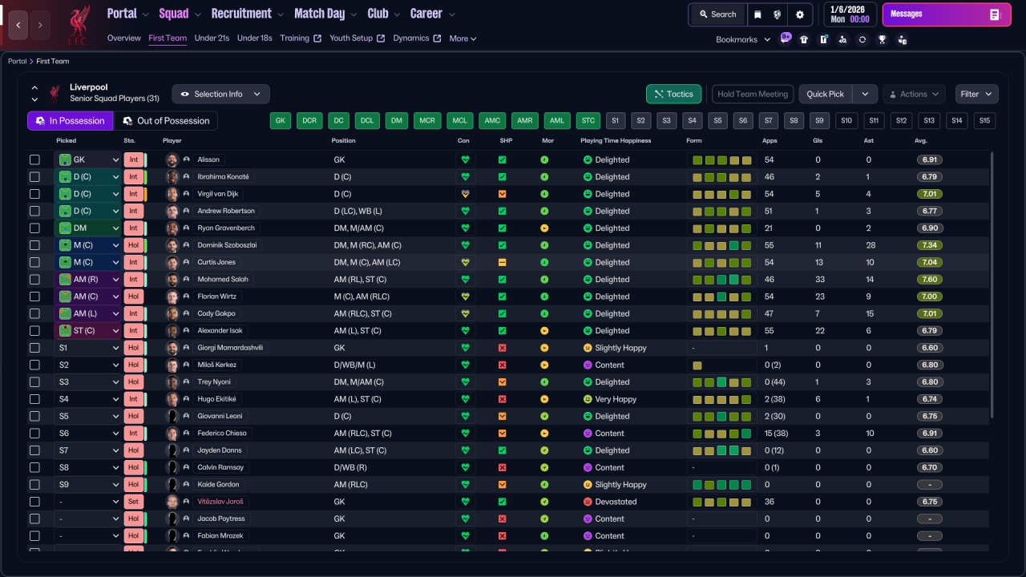1026x577 pixels.
Task: Click Dominik Szoboszlai's 7.34 average rating badge
Action: click(929, 245)
